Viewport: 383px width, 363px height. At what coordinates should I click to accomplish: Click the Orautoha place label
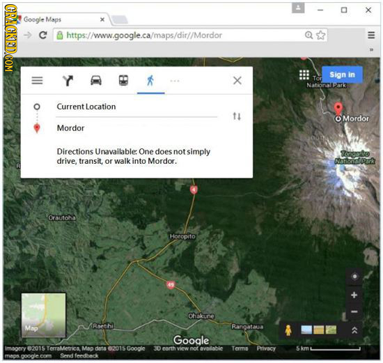(x=62, y=217)
